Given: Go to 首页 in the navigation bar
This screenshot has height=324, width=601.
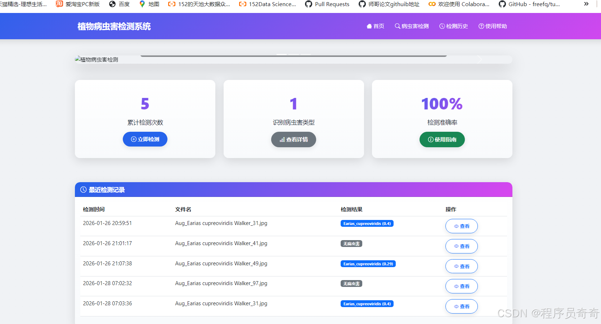Looking at the screenshot, I should click(375, 26).
